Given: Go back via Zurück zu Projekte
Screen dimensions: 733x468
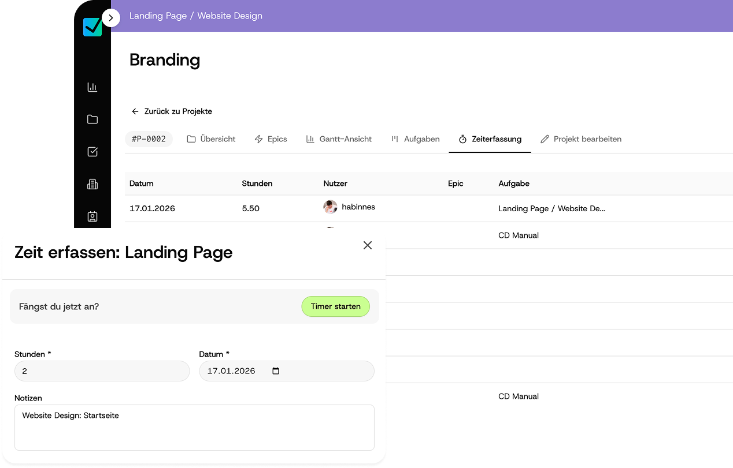Looking at the screenshot, I should click(x=172, y=111).
